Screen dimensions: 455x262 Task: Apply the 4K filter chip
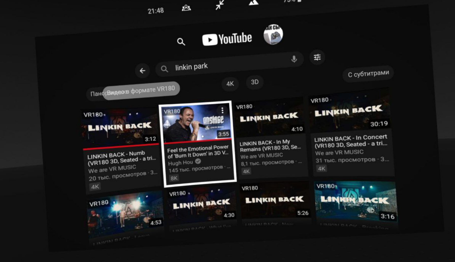click(230, 84)
